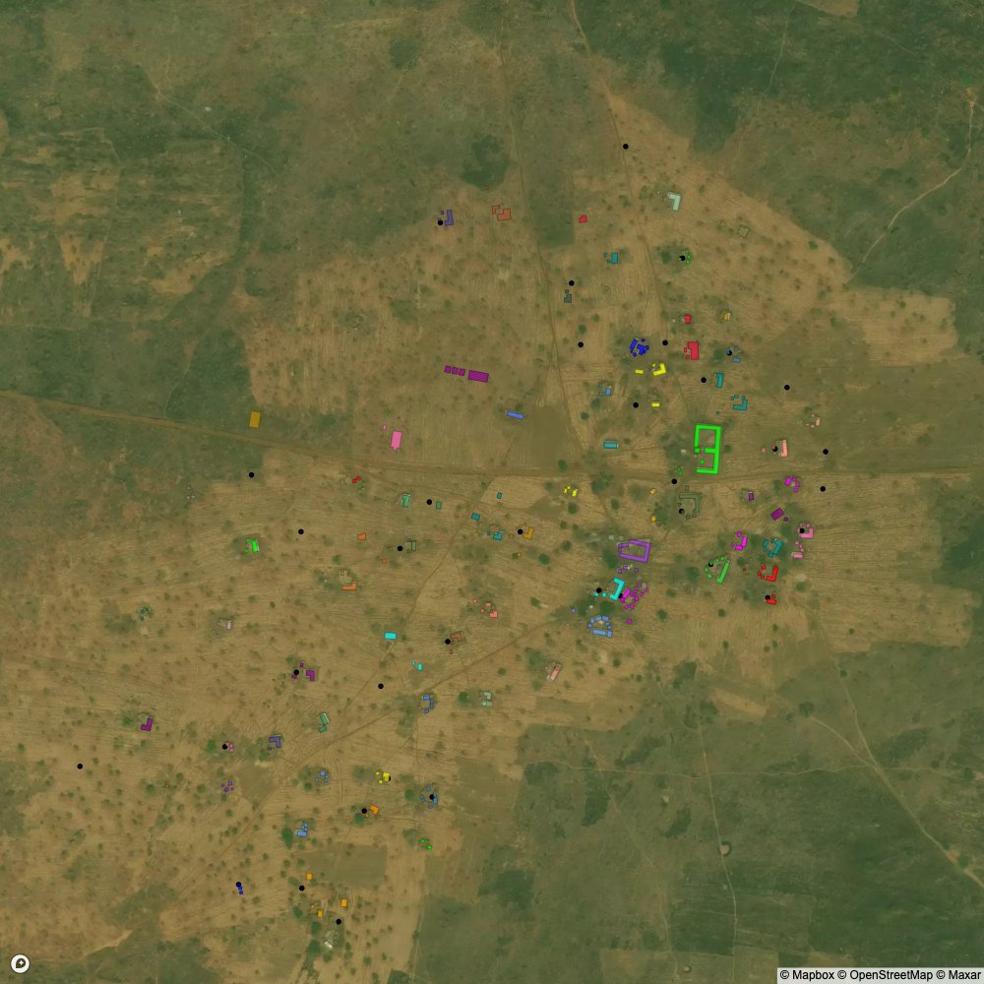The height and width of the screenshot is (984, 984).
Task: Click the northernmost black dot marker
Action: pos(625,147)
